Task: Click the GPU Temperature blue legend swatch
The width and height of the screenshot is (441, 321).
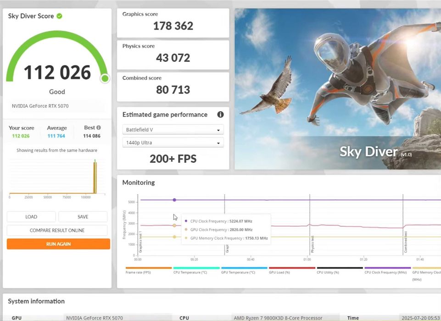Action: coord(244,268)
